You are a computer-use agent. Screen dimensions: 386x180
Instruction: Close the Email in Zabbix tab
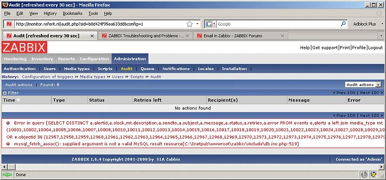tap(282, 36)
